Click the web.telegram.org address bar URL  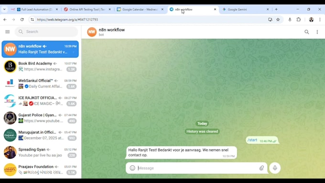pos(67,20)
